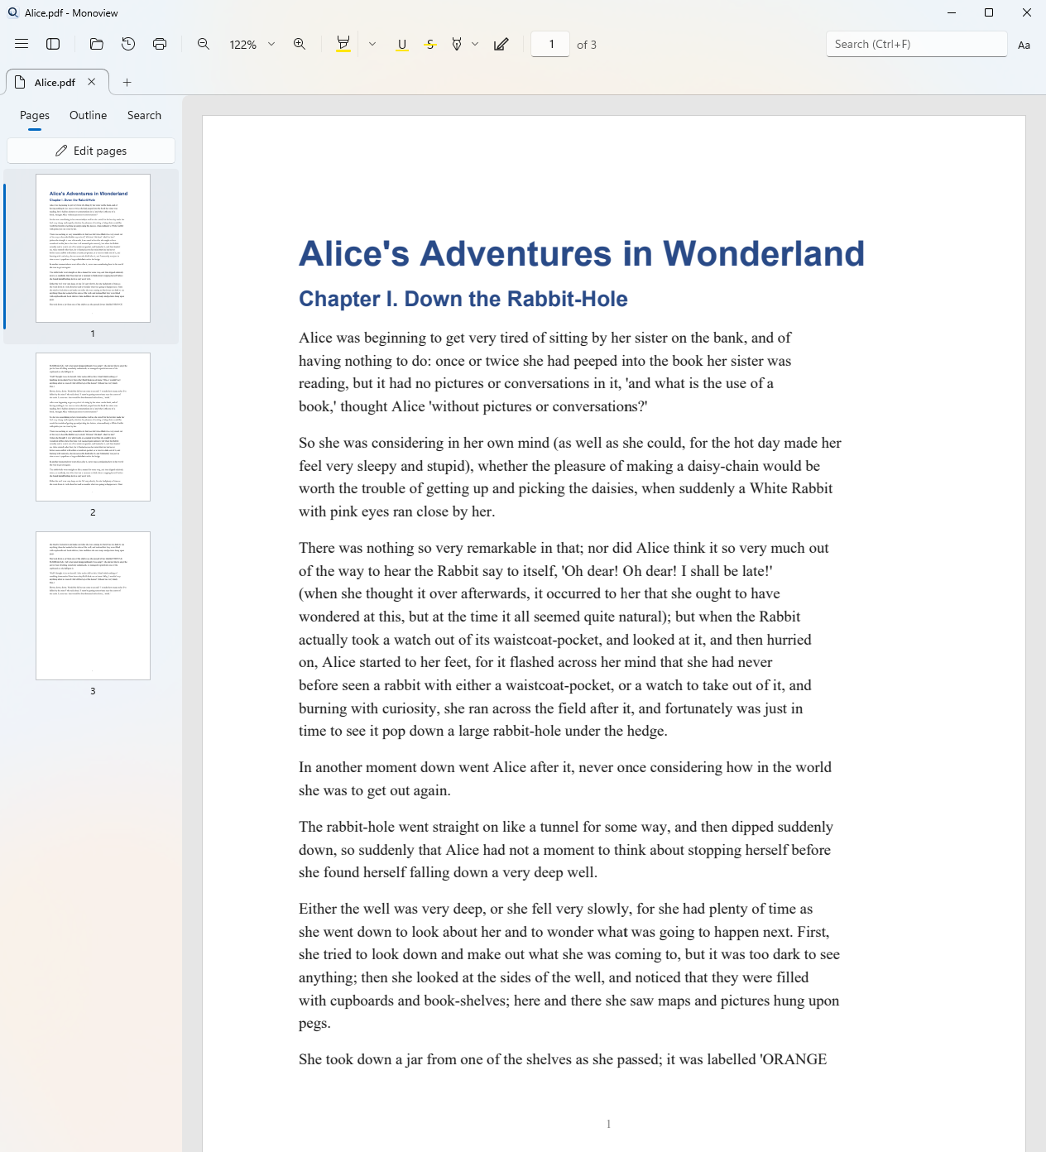
Task: Select the ink pen tool
Action: point(457,44)
